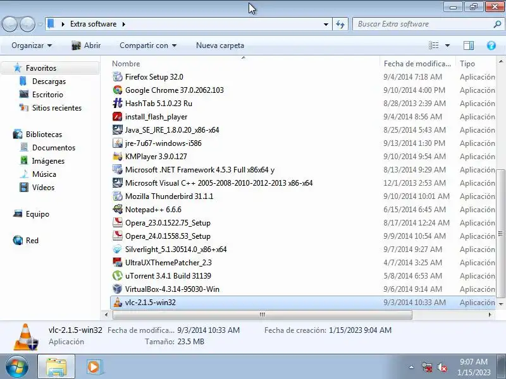The width and height of the screenshot is (506, 379).
Task: Click the vertical scrollbar down arrow
Action: [x=501, y=304]
